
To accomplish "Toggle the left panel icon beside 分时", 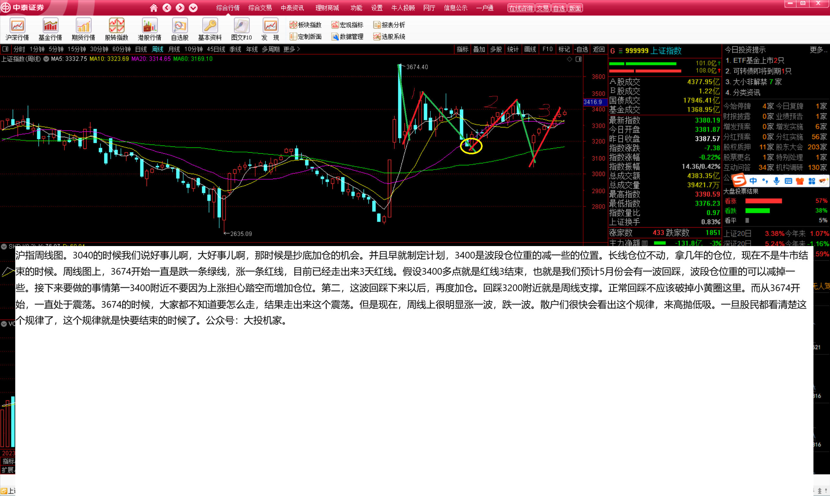I will click(x=5, y=49).
